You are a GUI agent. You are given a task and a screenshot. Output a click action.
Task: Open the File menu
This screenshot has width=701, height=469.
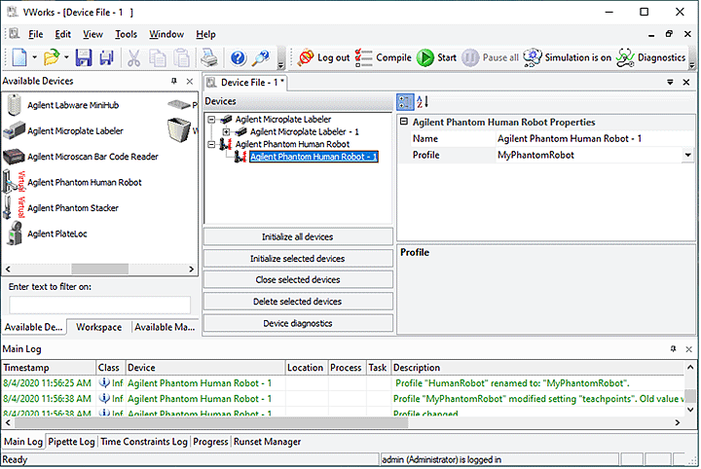coord(35,34)
